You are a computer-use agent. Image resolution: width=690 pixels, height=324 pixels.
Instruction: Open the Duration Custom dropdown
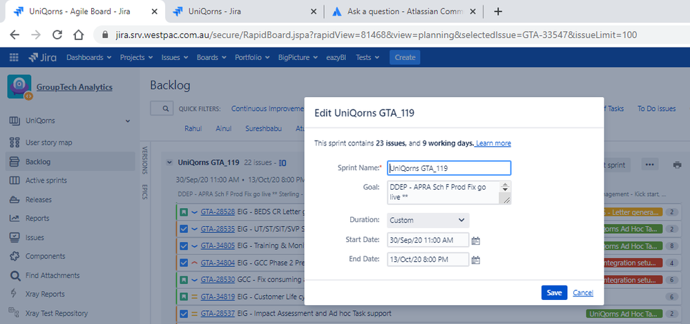click(428, 220)
